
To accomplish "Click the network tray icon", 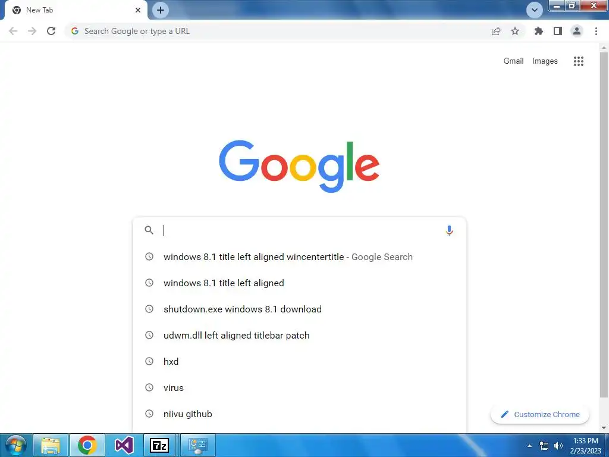I will click(544, 446).
